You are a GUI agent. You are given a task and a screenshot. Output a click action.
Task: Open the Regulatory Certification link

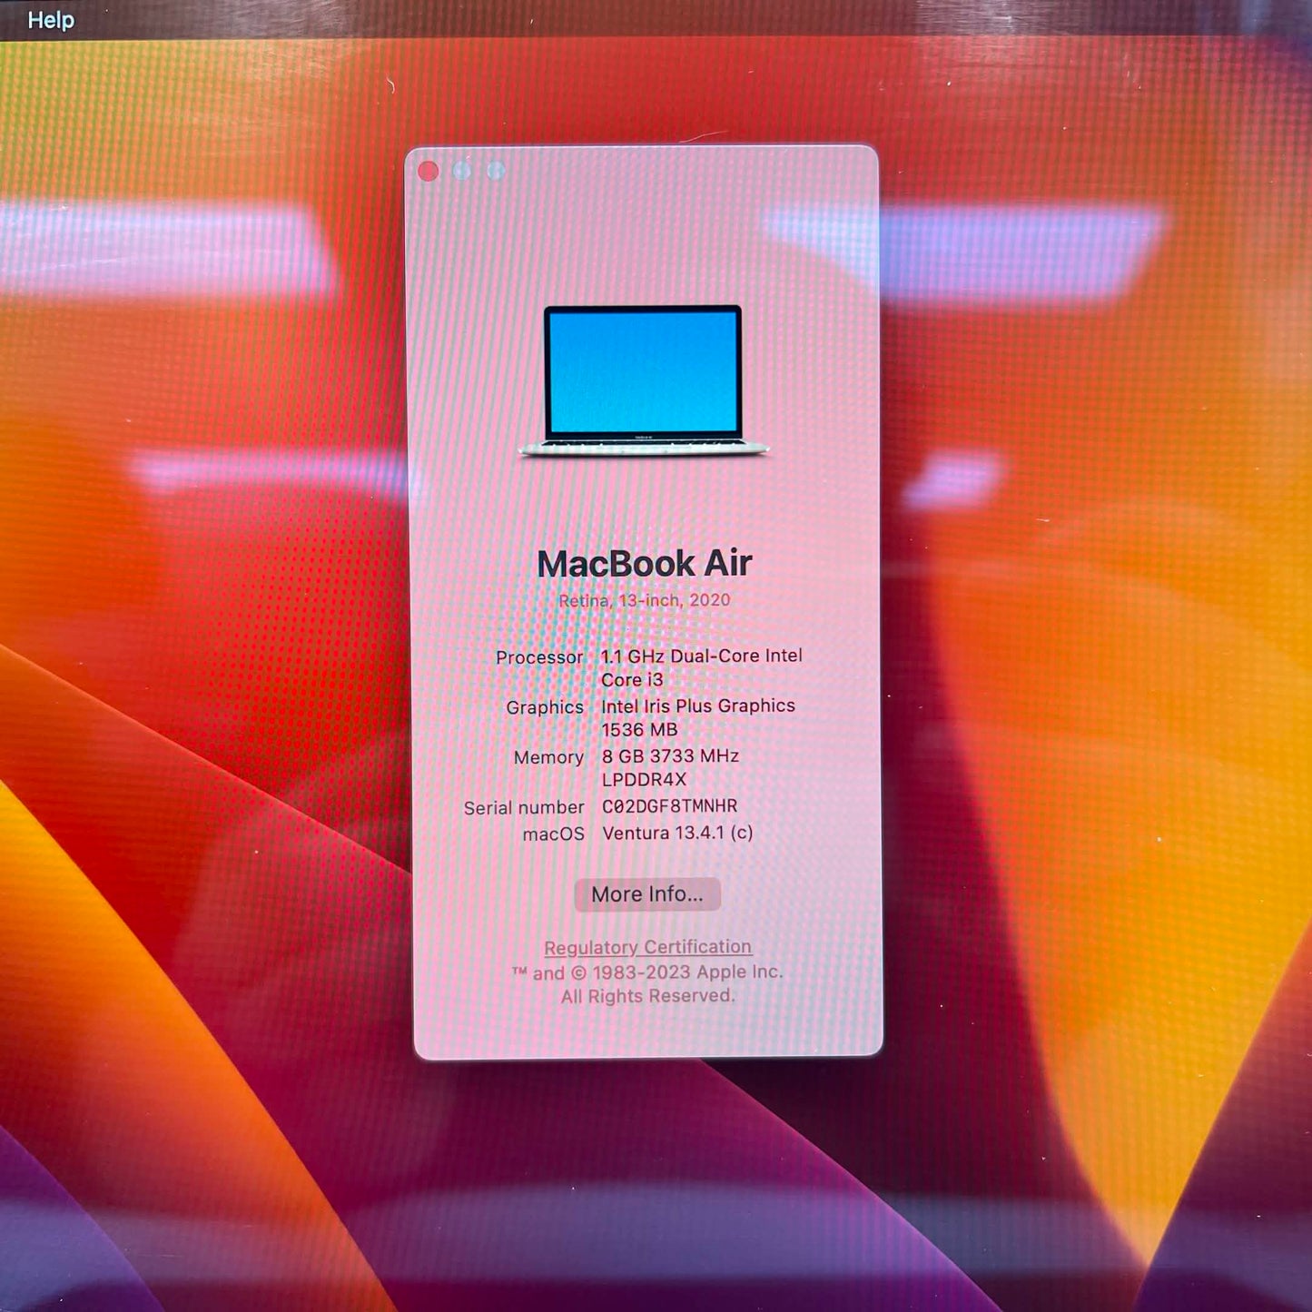(x=647, y=947)
